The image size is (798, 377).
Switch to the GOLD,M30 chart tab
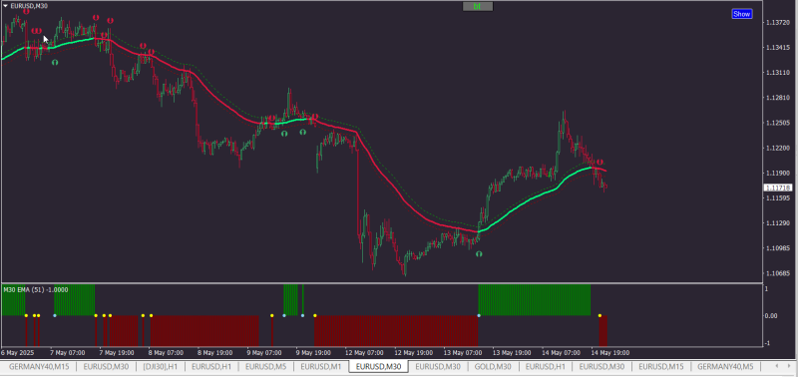493,366
